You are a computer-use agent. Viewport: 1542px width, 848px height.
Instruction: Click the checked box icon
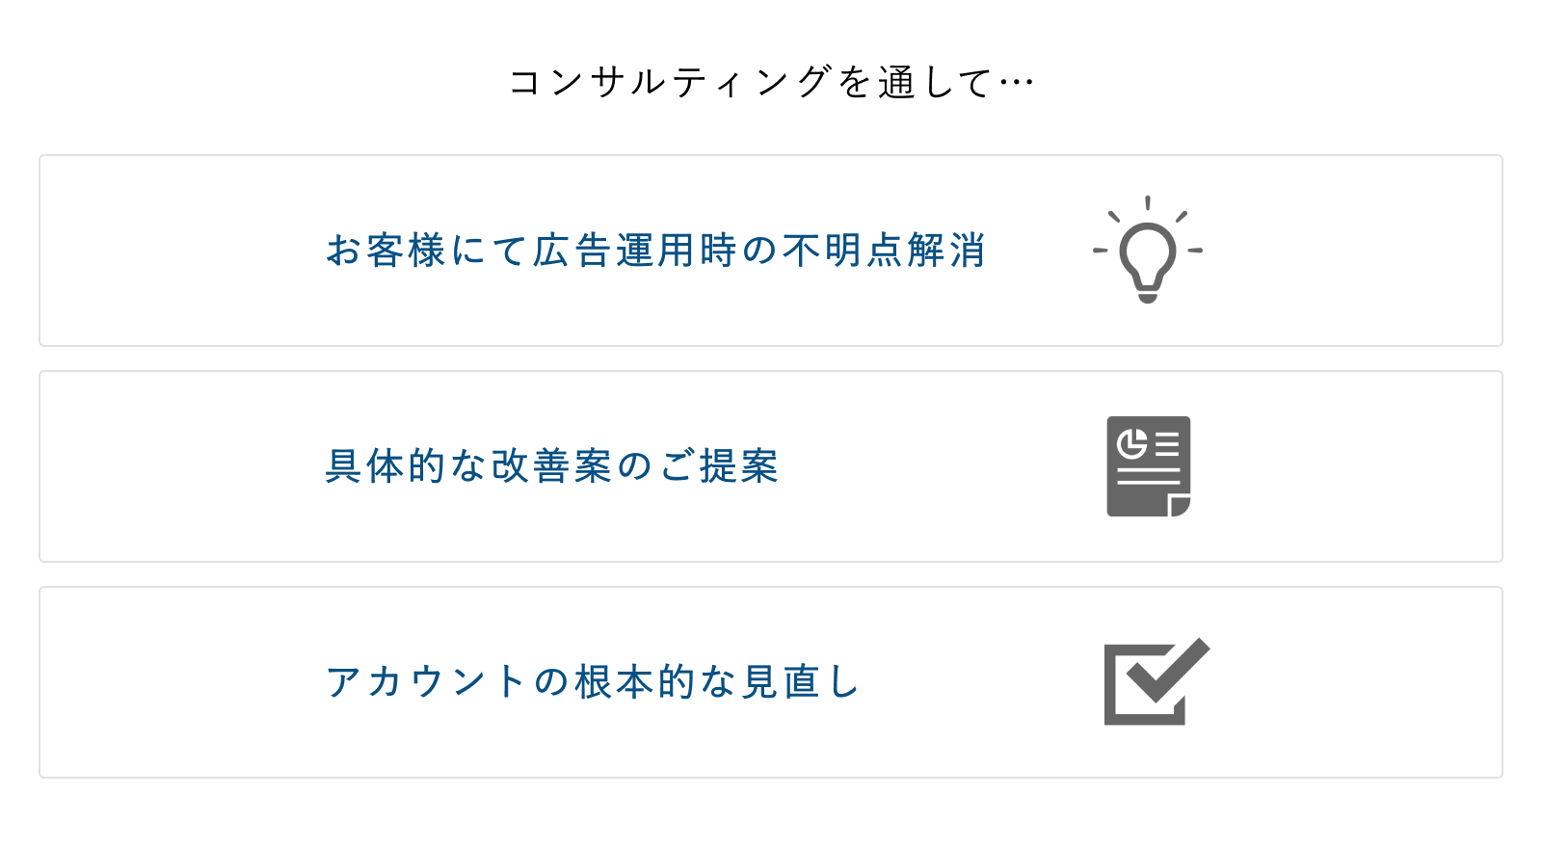[1156, 681]
